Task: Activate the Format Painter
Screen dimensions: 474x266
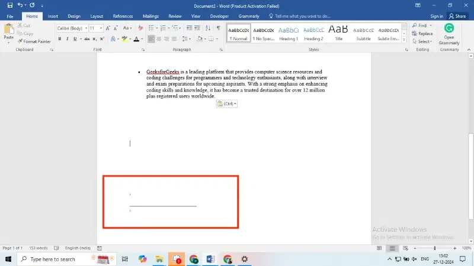Action: pos(34,41)
